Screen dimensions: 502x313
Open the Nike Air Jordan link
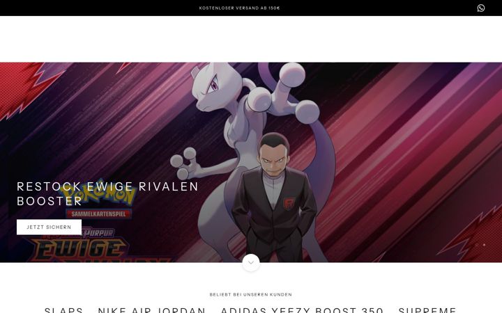click(152, 310)
